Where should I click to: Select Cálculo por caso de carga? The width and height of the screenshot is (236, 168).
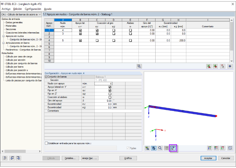[19, 57]
